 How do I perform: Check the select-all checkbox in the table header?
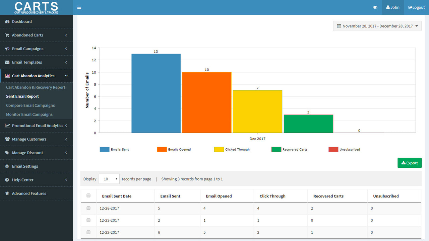click(x=88, y=196)
